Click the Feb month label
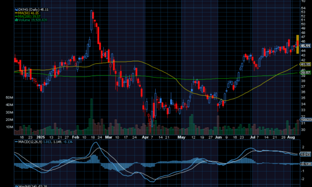Image resolution: width=312 pixels, height=187 pixels. (x=76, y=137)
